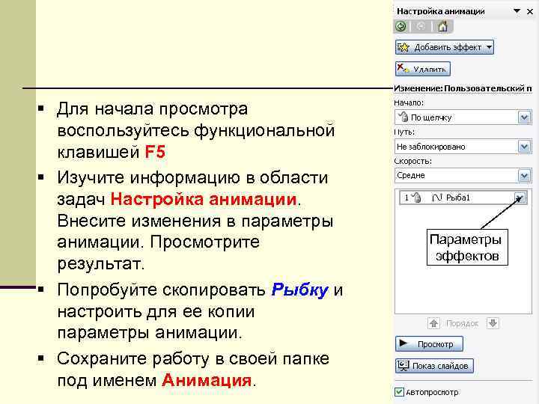539x404 pixels.
Task: Expand the Начало dropdown showing По щелчку
Action: (x=524, y=117)
